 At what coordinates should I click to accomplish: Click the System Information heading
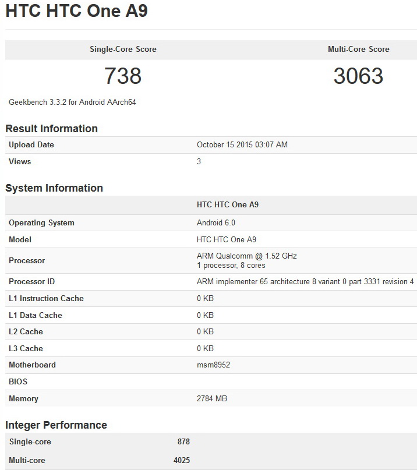[x=54, y=188]
